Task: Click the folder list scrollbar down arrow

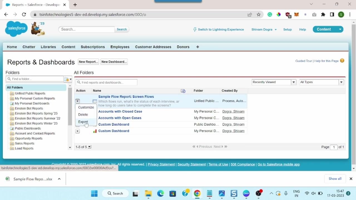Action: (x=70, y=147)
